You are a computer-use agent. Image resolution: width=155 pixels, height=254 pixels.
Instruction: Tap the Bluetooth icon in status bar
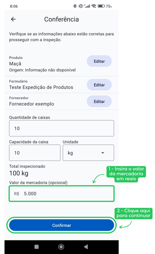point(74,6)
